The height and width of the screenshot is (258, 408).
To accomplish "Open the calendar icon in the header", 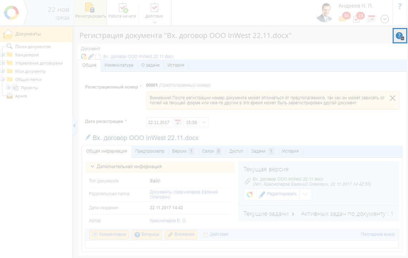I will click(371, 19).
